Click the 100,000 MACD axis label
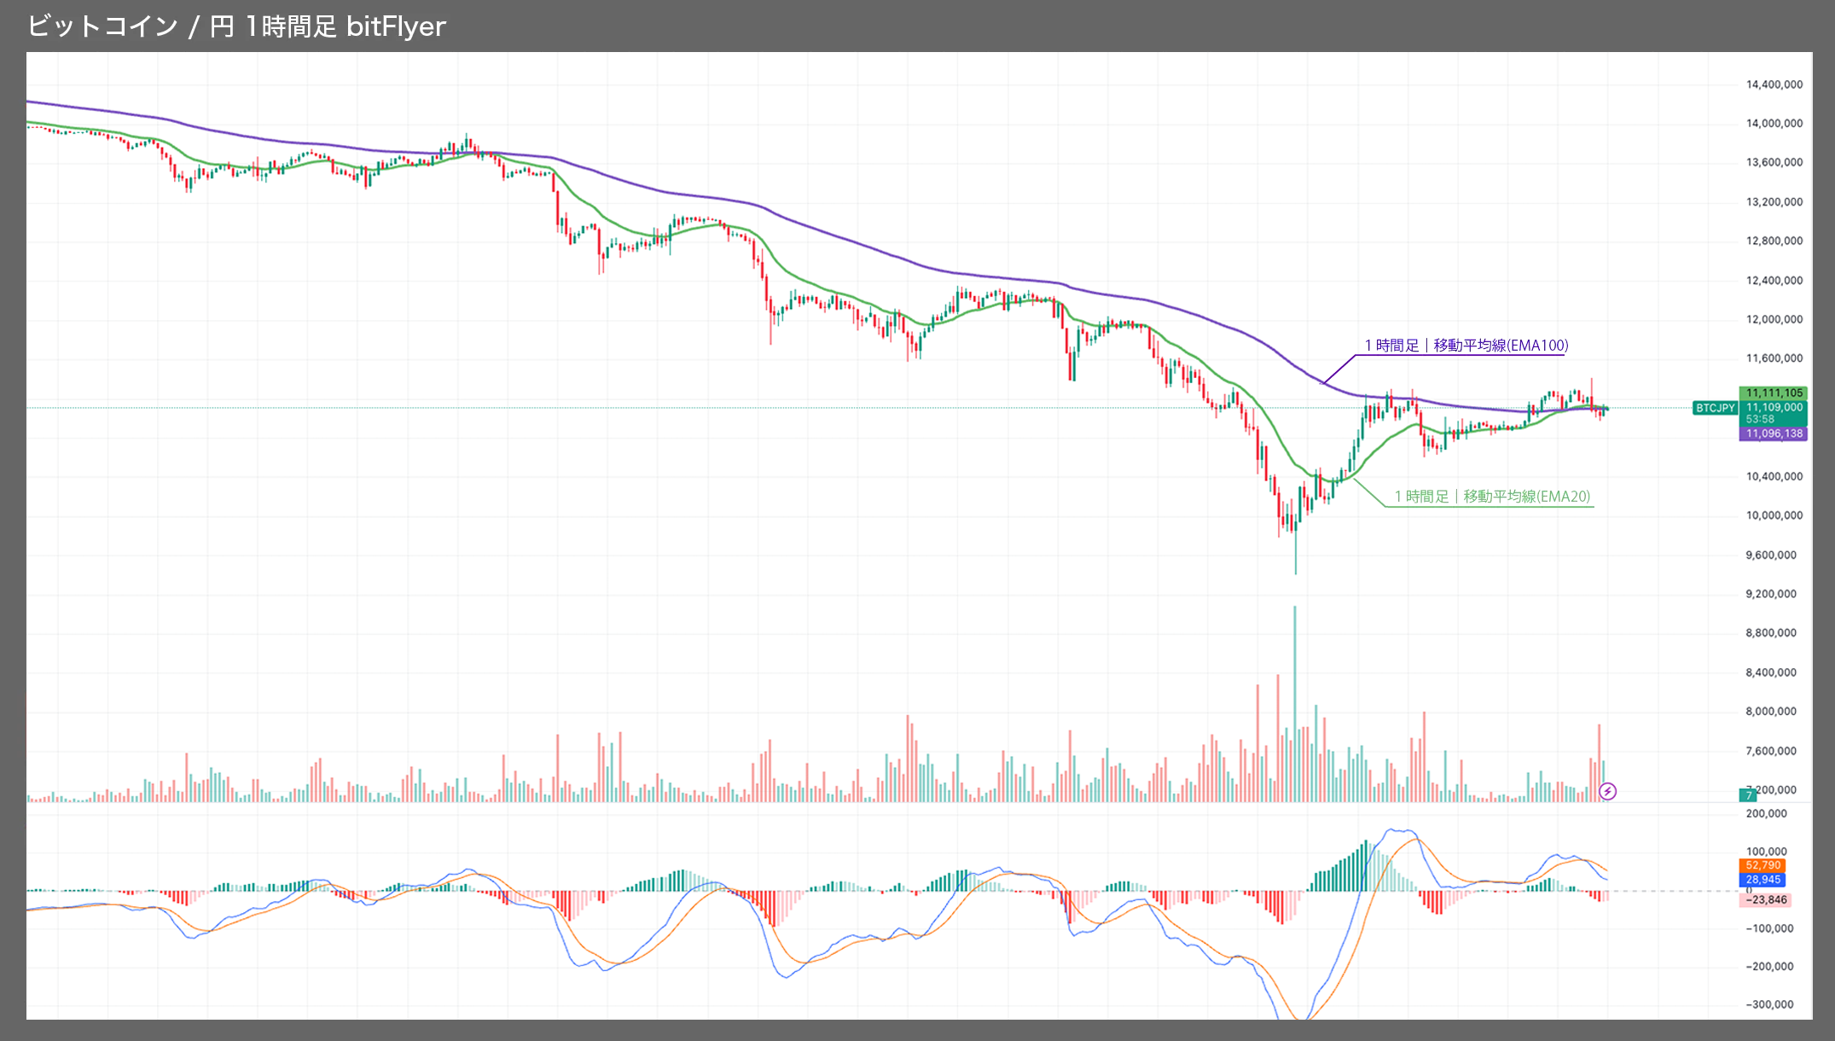 pos(1766,852)
